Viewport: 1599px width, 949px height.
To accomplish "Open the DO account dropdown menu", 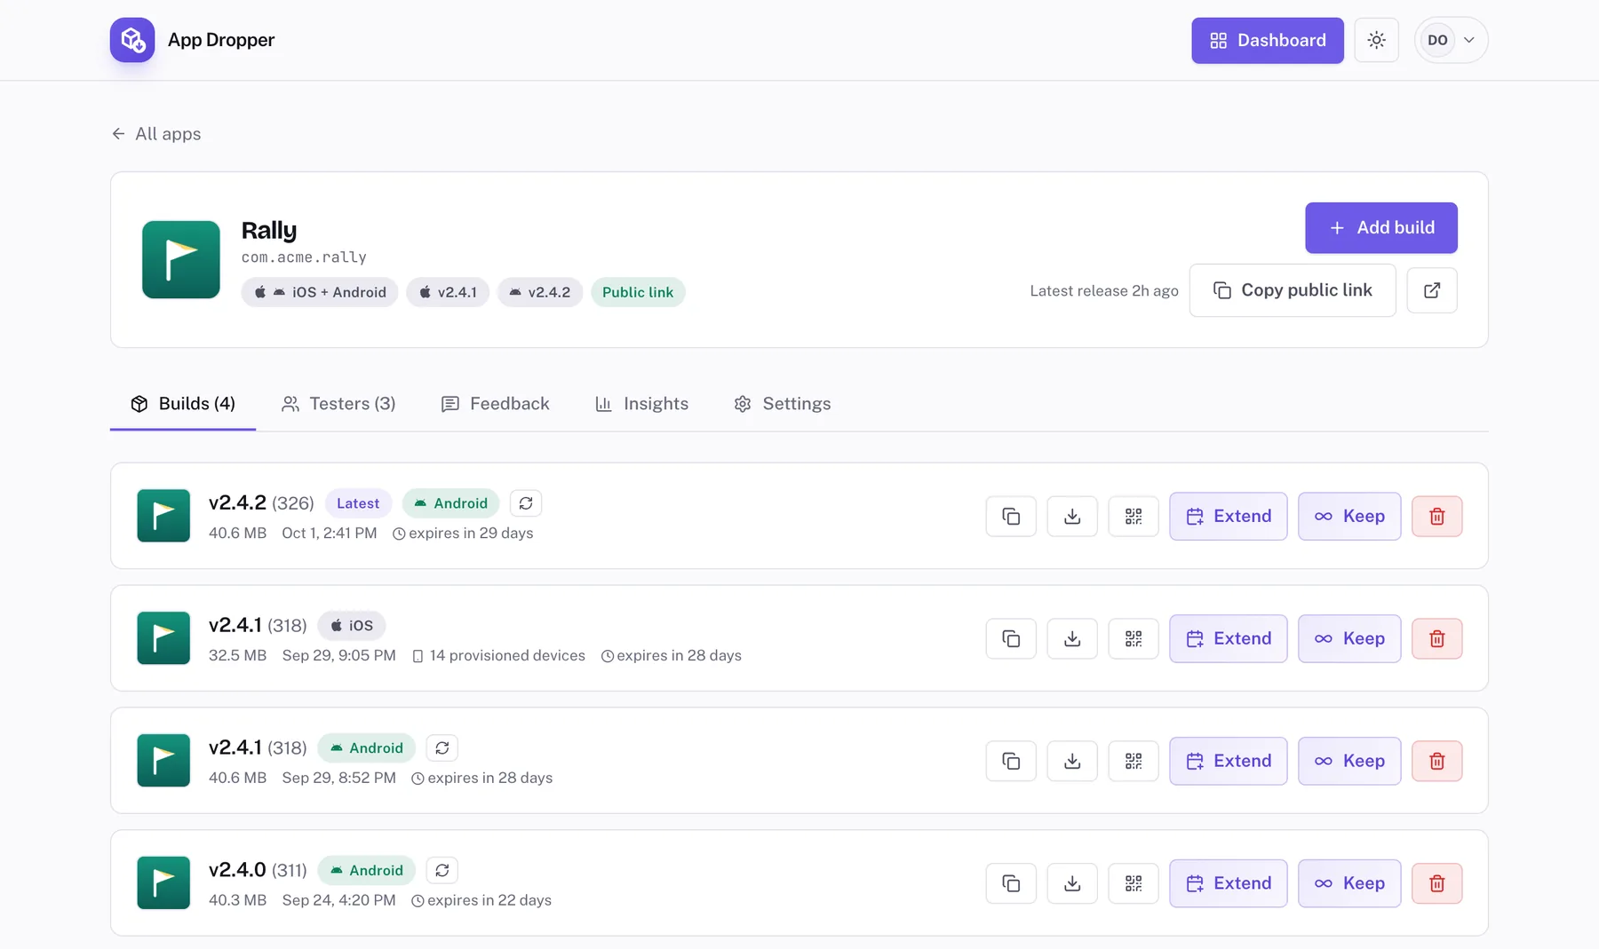I will point(1451,40).
